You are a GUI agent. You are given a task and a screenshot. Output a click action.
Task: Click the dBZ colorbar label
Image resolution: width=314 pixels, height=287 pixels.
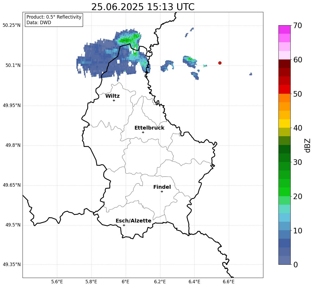click(x=308, y=145)
